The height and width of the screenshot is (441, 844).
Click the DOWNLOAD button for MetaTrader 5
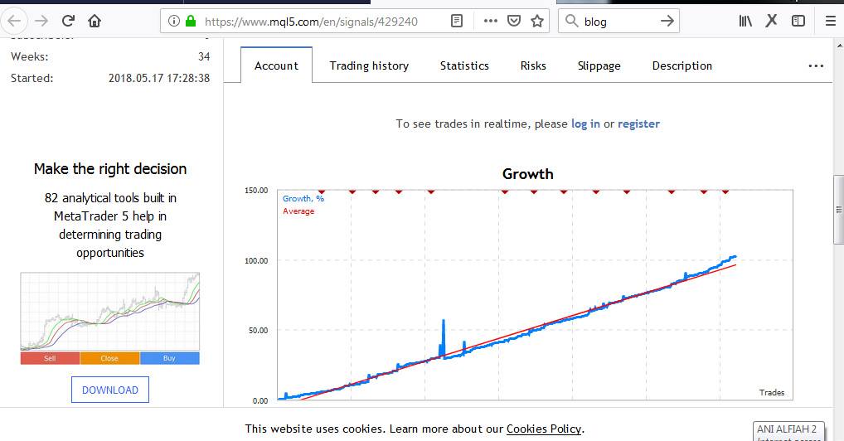[109, 390]
